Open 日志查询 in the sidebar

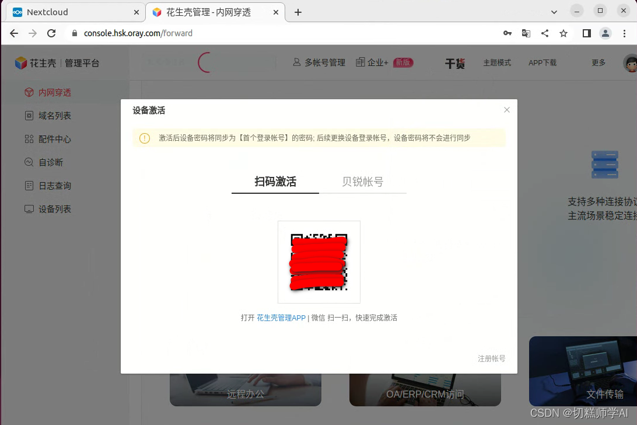point(54,186)
